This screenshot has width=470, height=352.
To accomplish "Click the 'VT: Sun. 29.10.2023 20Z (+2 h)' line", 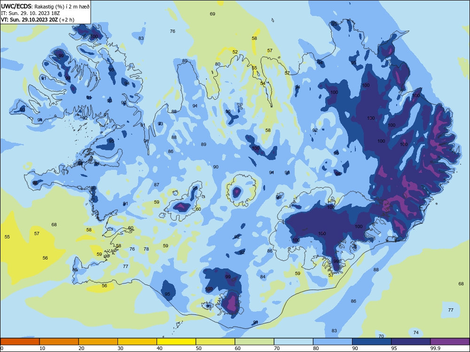I will 38,20.
